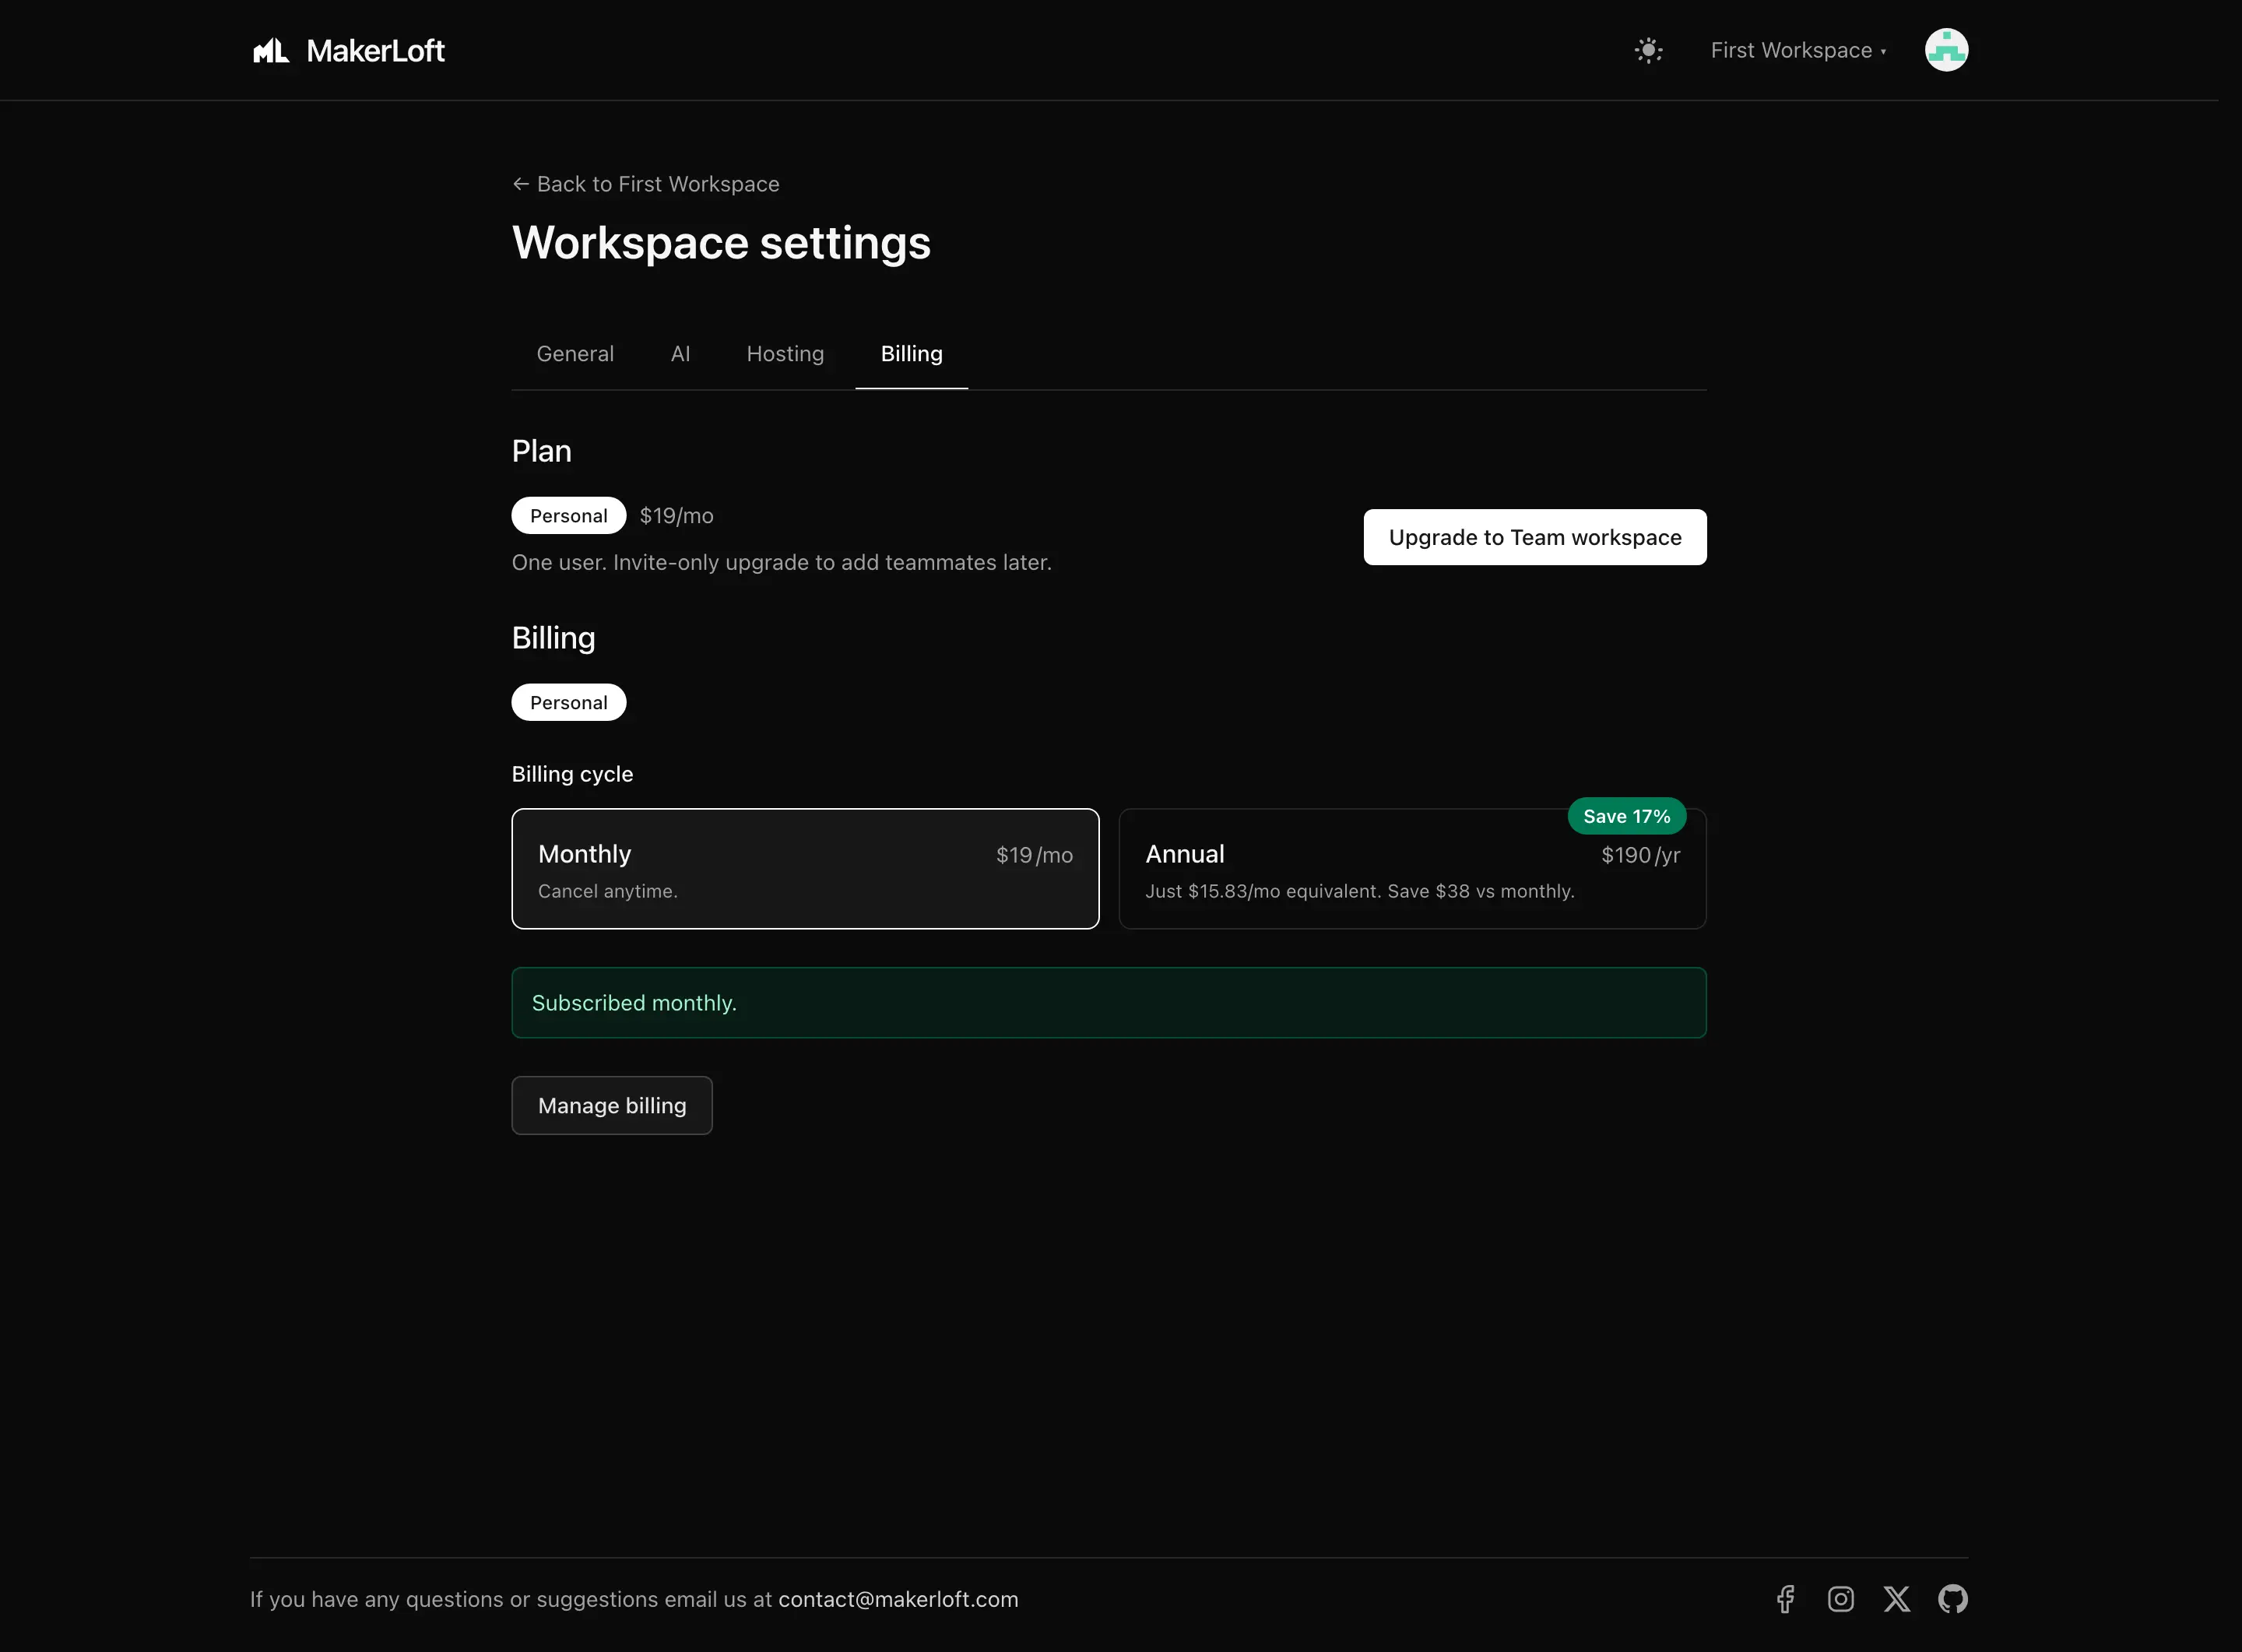The height and width of the screenshot is (1652, 2242).
Task: Click the back arrow icon
Action: (521, 184)
